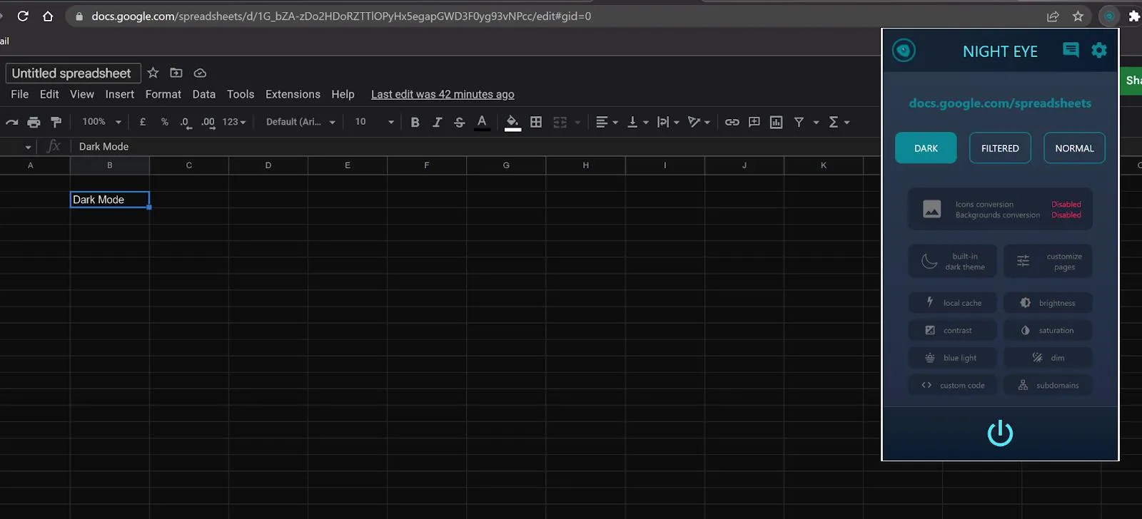Click the print icon in the toolbar
Screen dimensions: 1142x519
tap(34, 122)
